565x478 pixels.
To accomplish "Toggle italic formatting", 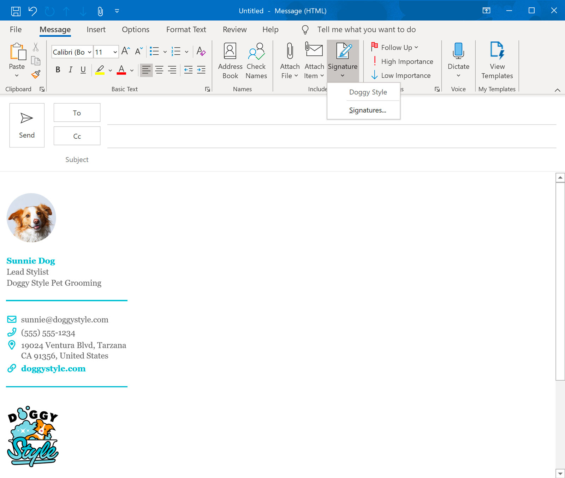I will (71, 70).
